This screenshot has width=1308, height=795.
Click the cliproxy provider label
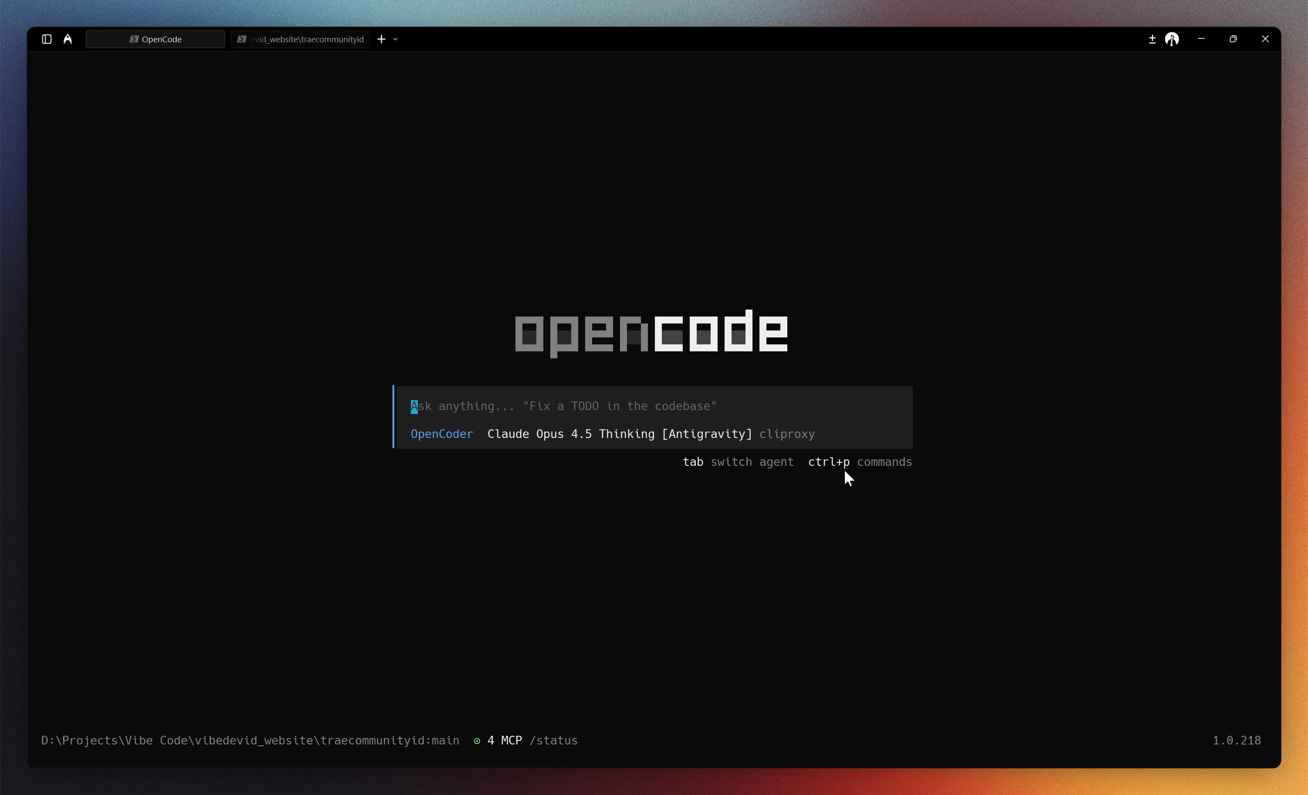[x=787, y=435]
